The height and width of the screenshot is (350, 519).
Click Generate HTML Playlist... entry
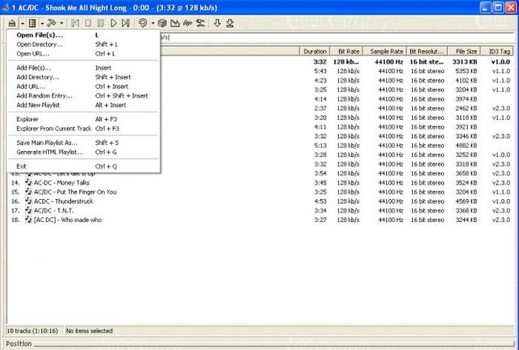[84, 152]
